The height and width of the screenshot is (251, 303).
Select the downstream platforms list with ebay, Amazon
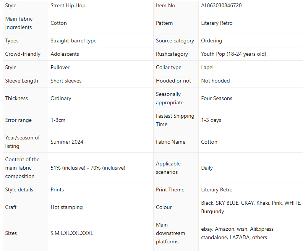(238, 233)
